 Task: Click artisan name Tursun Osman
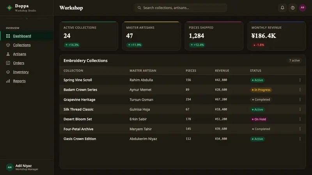point(141,100)
